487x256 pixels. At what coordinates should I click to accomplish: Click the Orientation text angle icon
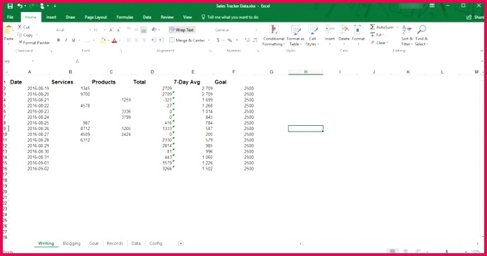154,30
